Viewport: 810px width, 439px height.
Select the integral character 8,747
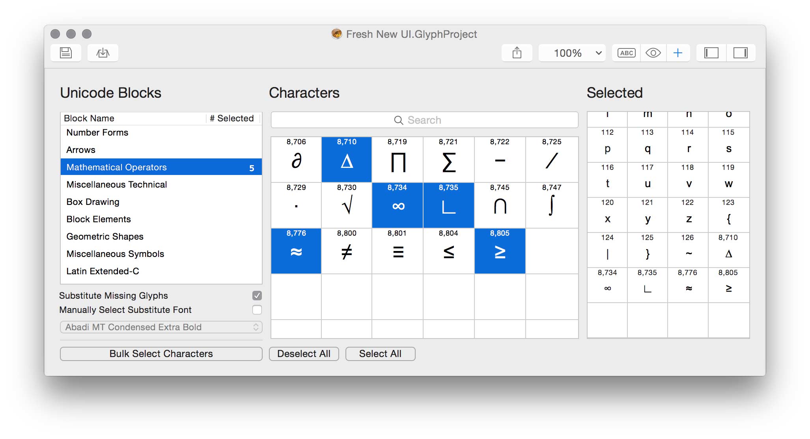click(x=552, y=205)
